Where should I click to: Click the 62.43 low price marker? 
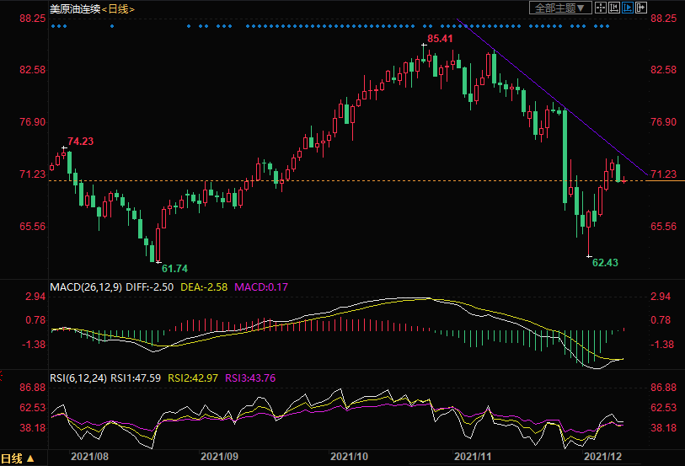pos(605,263)
